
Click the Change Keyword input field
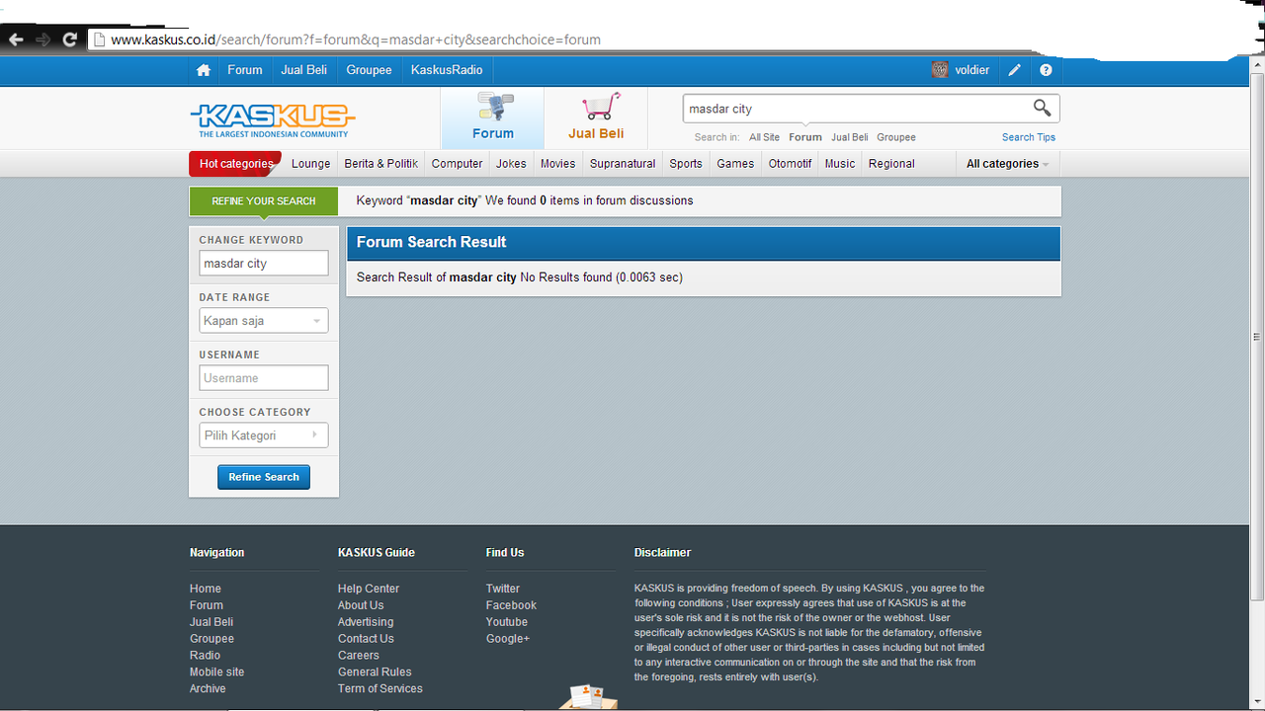tap(264, 264)
